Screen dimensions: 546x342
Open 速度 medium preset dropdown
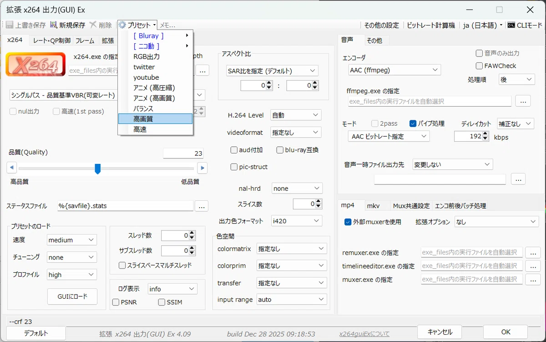[72, 240]
